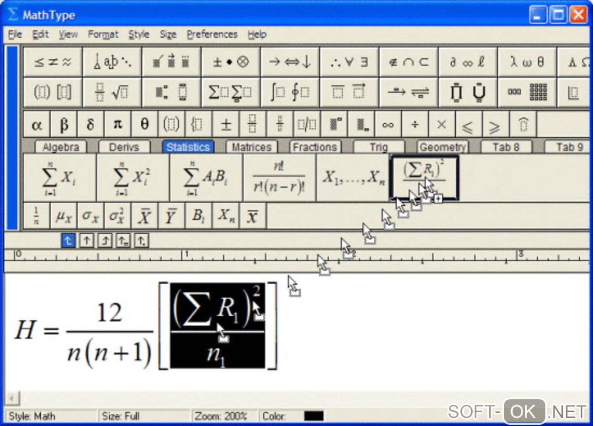The height and width of the screenshot is (426, 593).
Task: Open lowercase Greek palette (λ ω θ)
Action: coord(527,62)
